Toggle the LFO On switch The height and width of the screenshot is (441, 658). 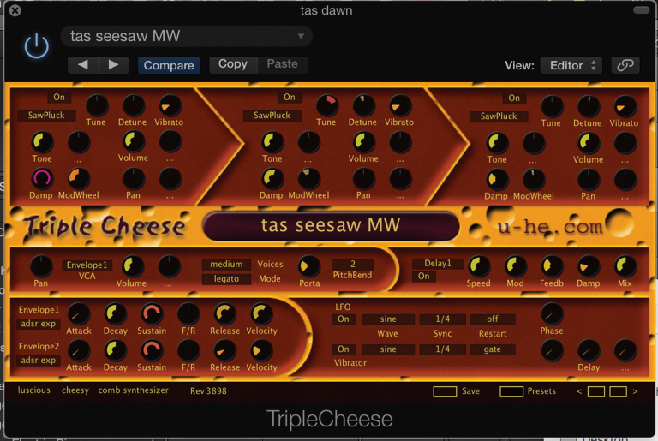click(x=344, y=319)
